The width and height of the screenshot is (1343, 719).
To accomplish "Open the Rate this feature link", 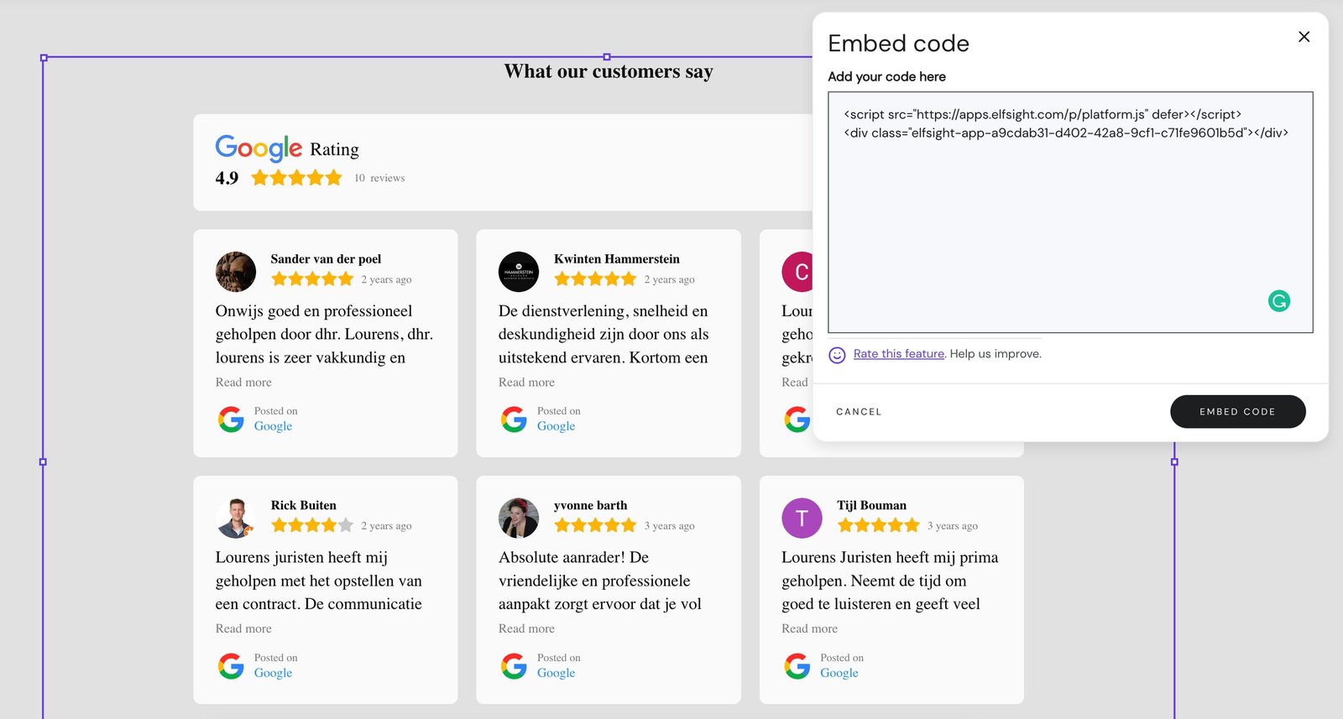I will (898, 354).
